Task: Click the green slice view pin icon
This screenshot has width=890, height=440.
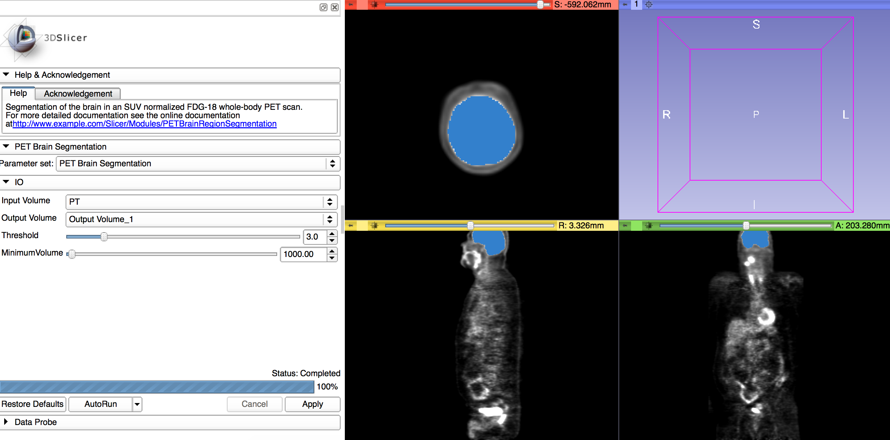Action: tap(625, 226)
